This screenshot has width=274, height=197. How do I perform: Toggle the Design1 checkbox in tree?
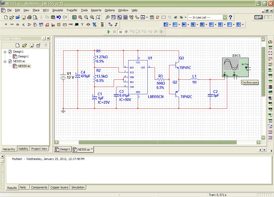10,52
